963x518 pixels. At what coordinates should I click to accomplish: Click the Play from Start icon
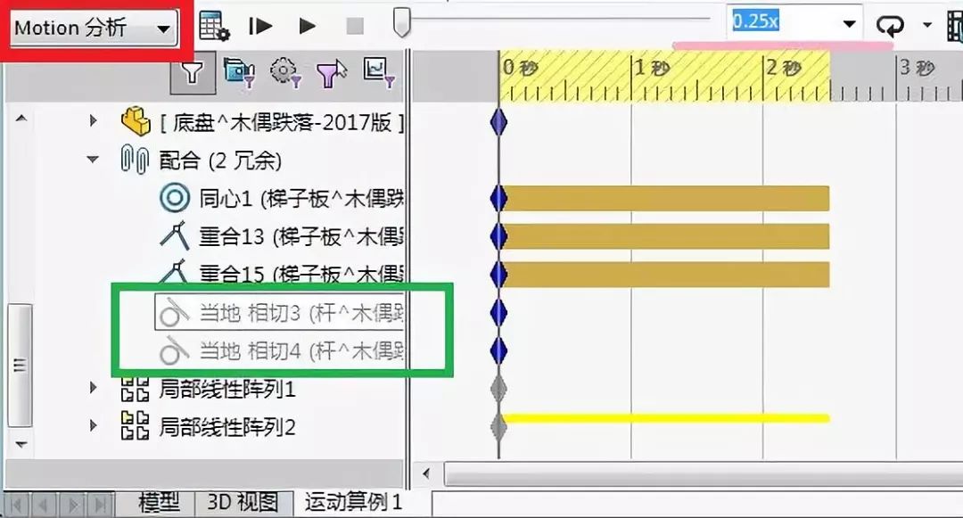[259, 23]
